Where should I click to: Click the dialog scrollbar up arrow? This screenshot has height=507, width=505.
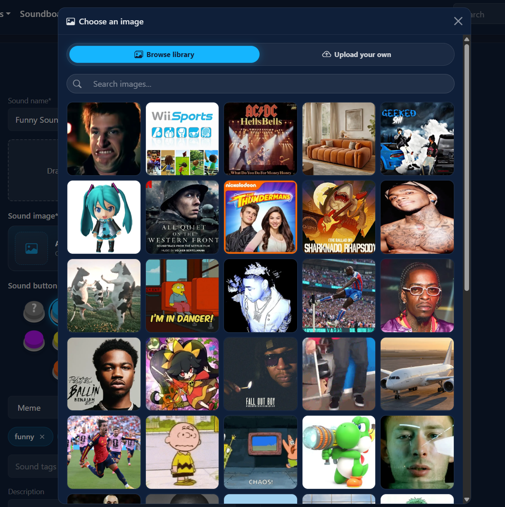tap(467, 39)
